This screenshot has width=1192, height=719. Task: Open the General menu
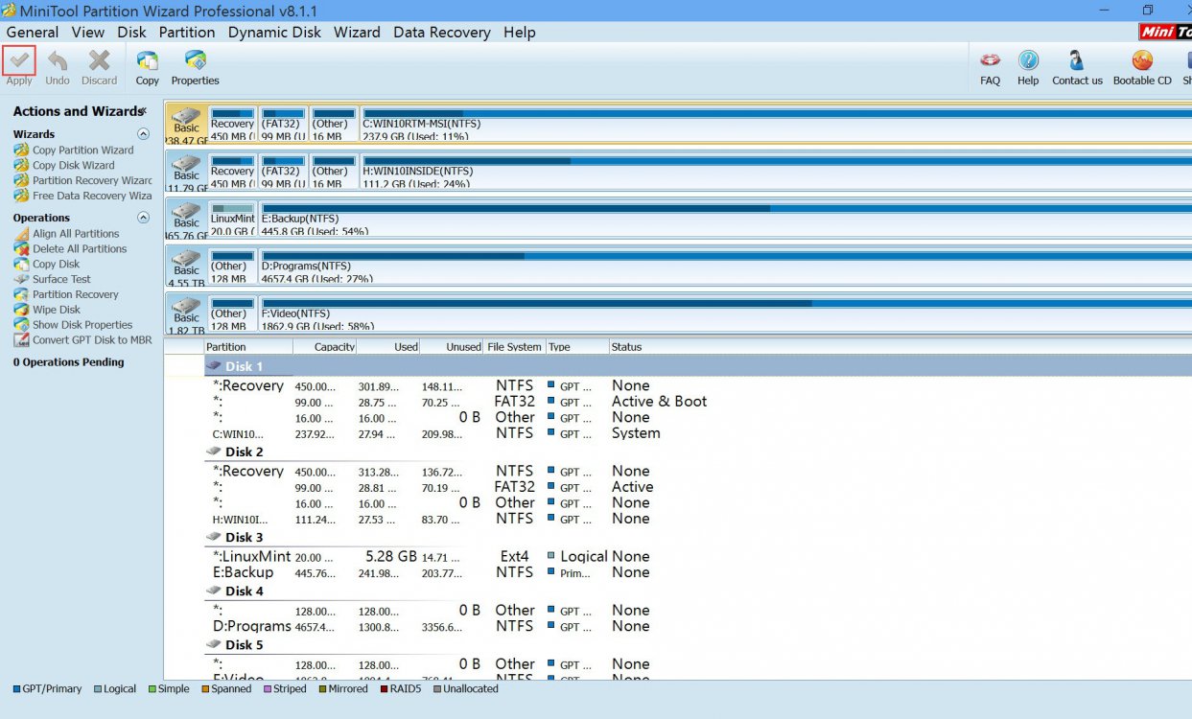(x=33, y=32)
